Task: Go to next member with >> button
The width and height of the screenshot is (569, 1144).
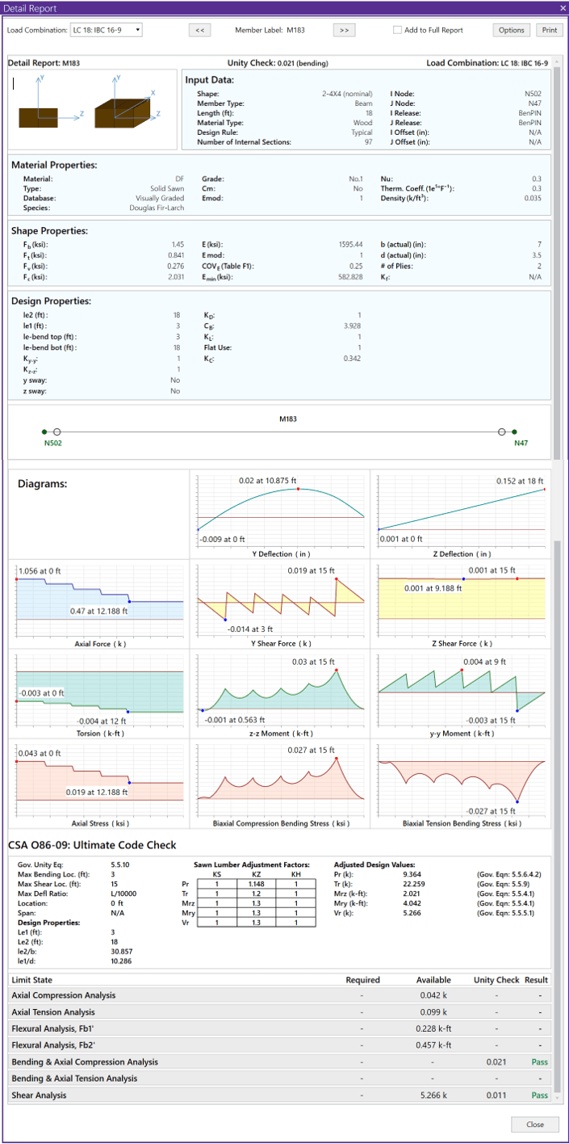Action: pos(344,30)
